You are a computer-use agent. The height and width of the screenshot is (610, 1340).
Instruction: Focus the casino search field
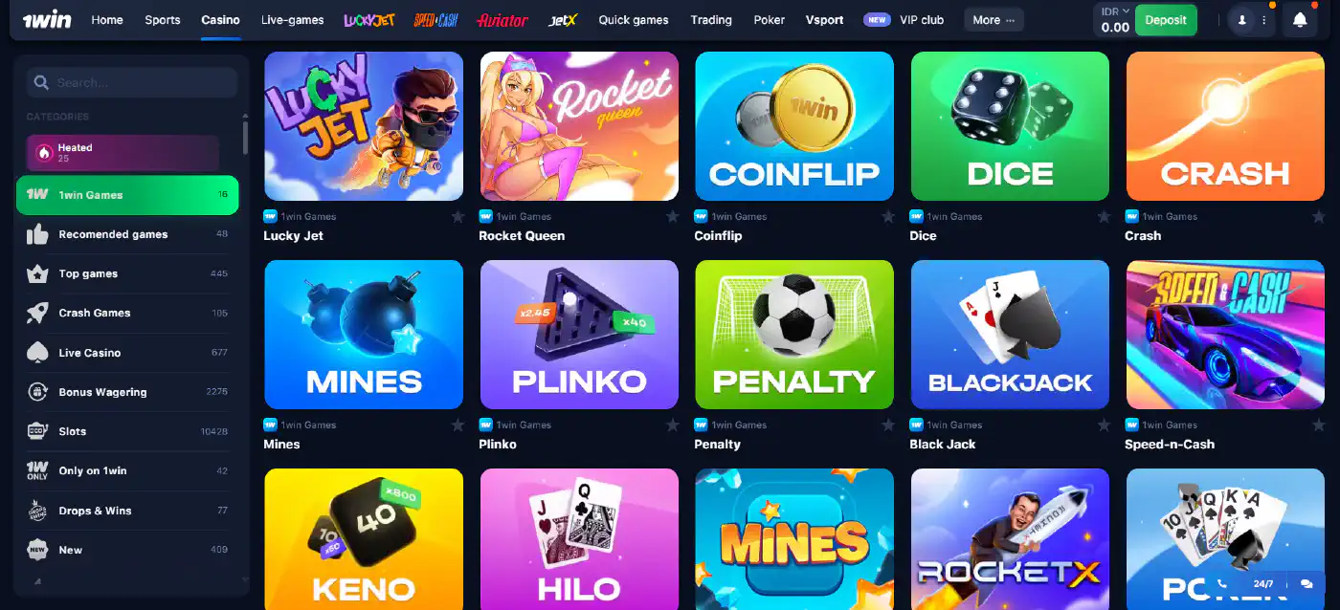(132, 83)
